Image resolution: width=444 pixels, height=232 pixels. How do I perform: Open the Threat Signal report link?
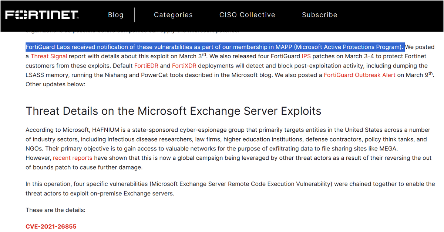[x=49, y=56]
